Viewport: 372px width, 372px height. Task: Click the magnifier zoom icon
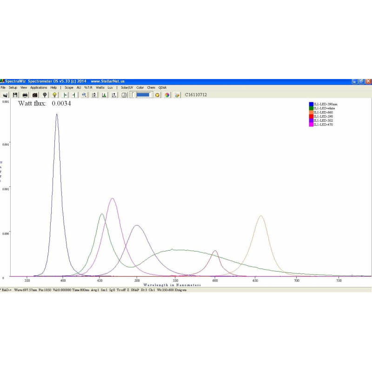click(x=84, y=95)
